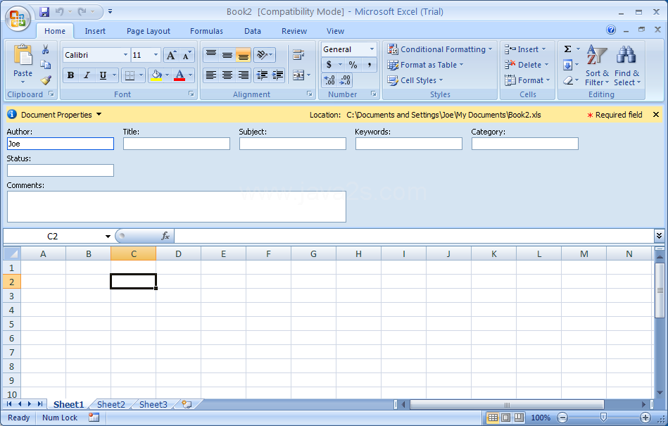Open Find & Select binoculars

(x=626, y=65)
